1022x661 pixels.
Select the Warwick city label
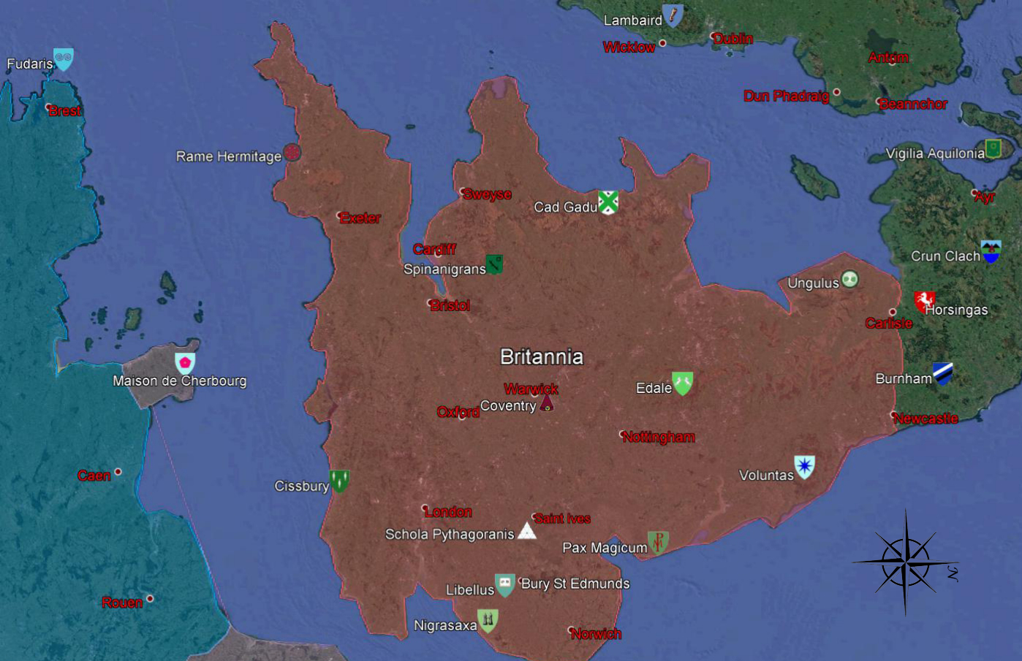[531, 389]
